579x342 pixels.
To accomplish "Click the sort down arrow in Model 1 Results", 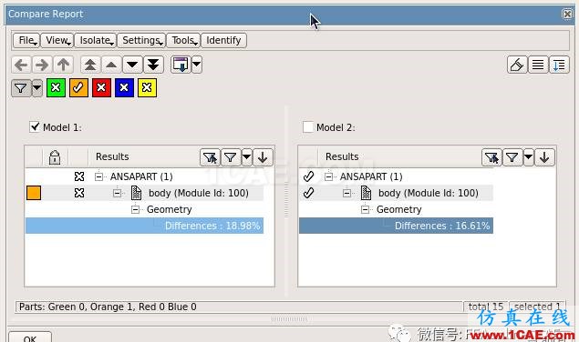I will [x=263, y=157].
